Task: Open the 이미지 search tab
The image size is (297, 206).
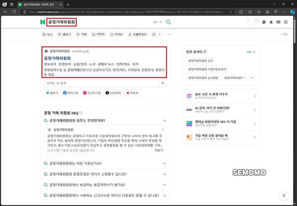Action: click(98, 34)
